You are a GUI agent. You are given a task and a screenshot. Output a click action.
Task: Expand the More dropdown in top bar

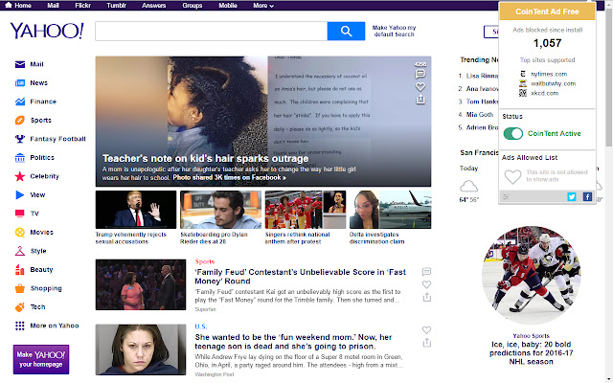[x=261, y=5]
